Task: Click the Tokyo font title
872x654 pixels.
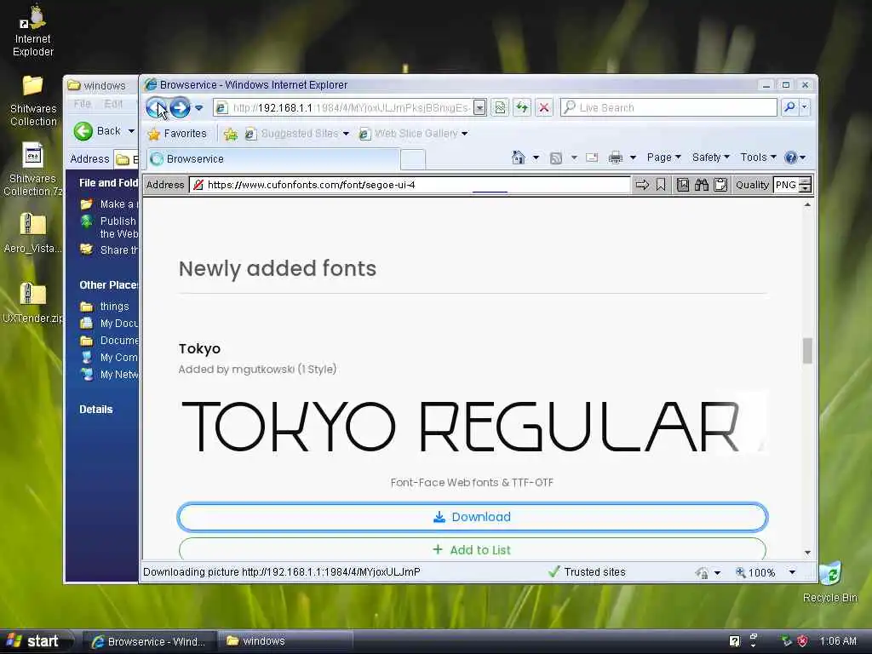Action: (x=199, y=348)
